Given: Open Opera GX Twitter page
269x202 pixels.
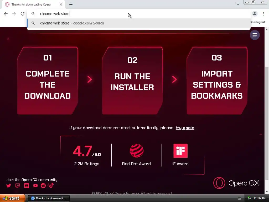Looking at the screenshot, I should pos(9,185).
